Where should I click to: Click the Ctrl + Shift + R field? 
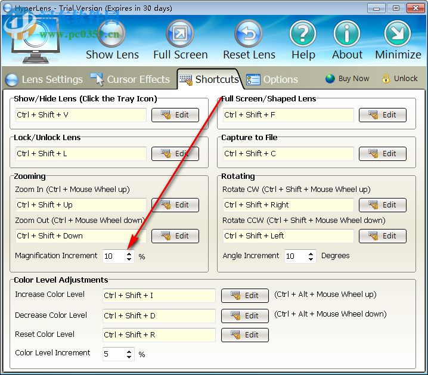(x=159, y=335)
